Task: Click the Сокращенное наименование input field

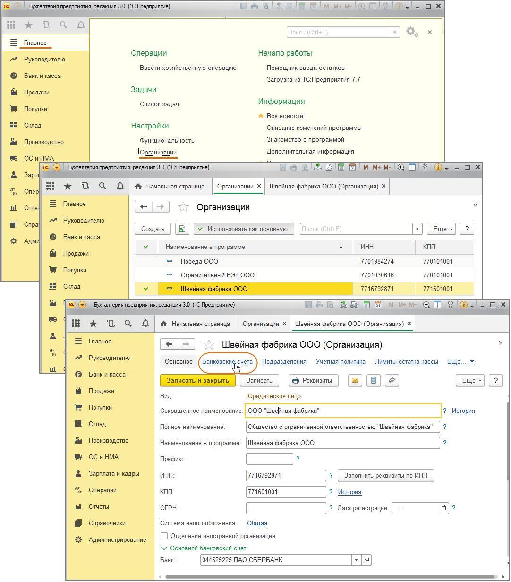Action: pos(343,411)
